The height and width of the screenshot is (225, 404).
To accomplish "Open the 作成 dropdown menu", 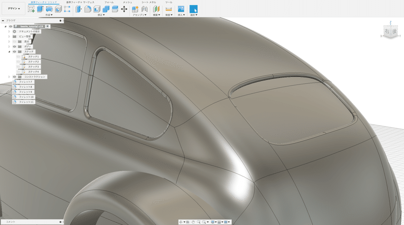I will 49,15.
